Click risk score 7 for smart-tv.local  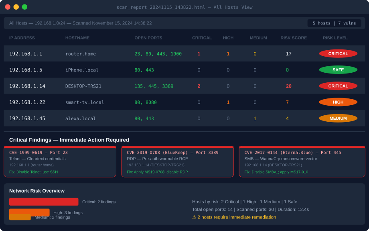point(287,102)
